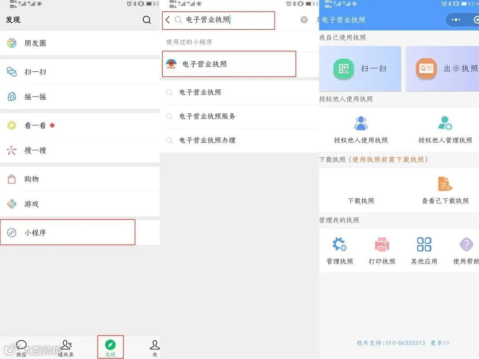Image resolution: width=479 pixels, height=359 pixels.
Task: Open 打印执照 printer icon
Action: [x=382, y=245]
